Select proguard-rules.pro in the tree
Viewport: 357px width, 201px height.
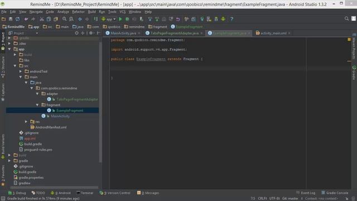38,150
